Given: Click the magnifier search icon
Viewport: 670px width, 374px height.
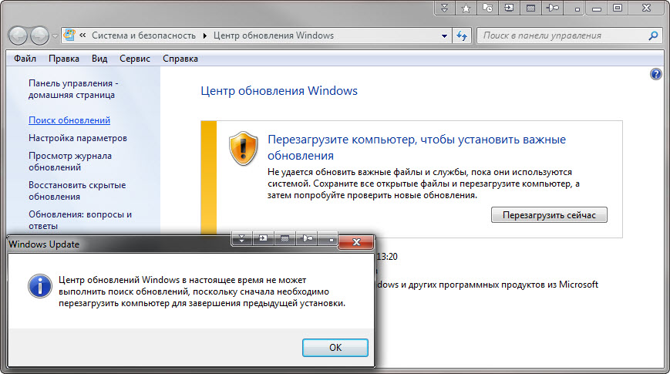Looking at the screenshot, I should click(x=653, y=36).
